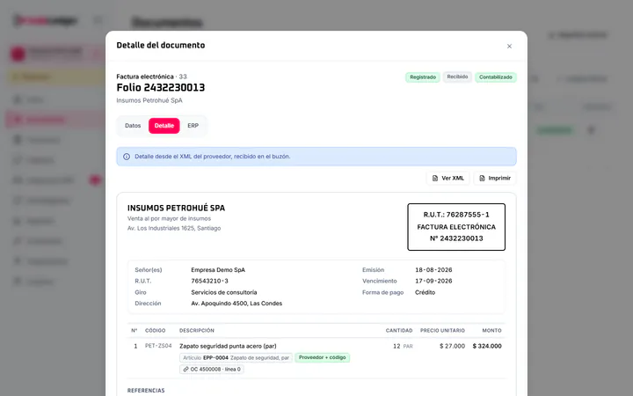Click the PET-ZS04 product code
The image size is (633, 396).
158,346
